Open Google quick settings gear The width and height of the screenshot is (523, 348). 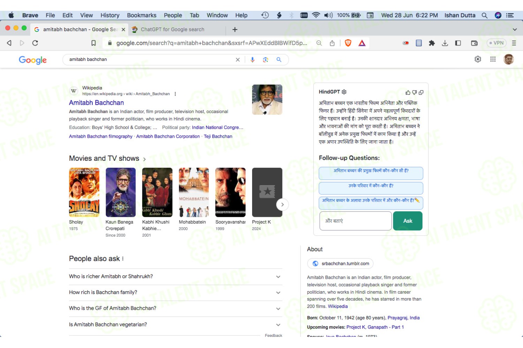pyautogui.click(x=478, y=59)
